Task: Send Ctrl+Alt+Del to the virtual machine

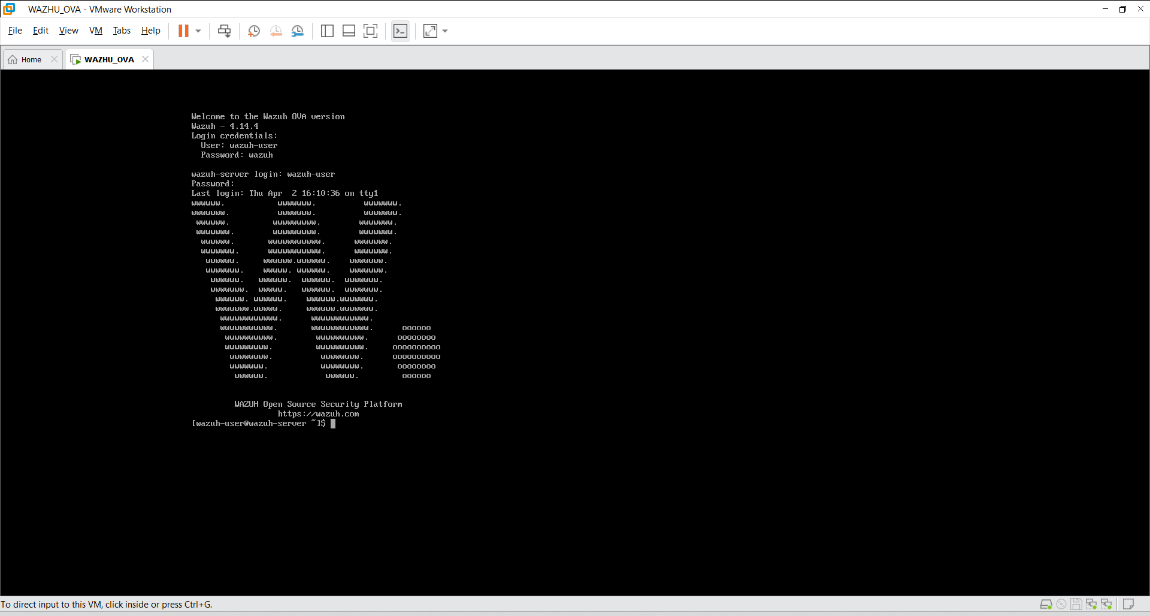Action: click(225, 31)
